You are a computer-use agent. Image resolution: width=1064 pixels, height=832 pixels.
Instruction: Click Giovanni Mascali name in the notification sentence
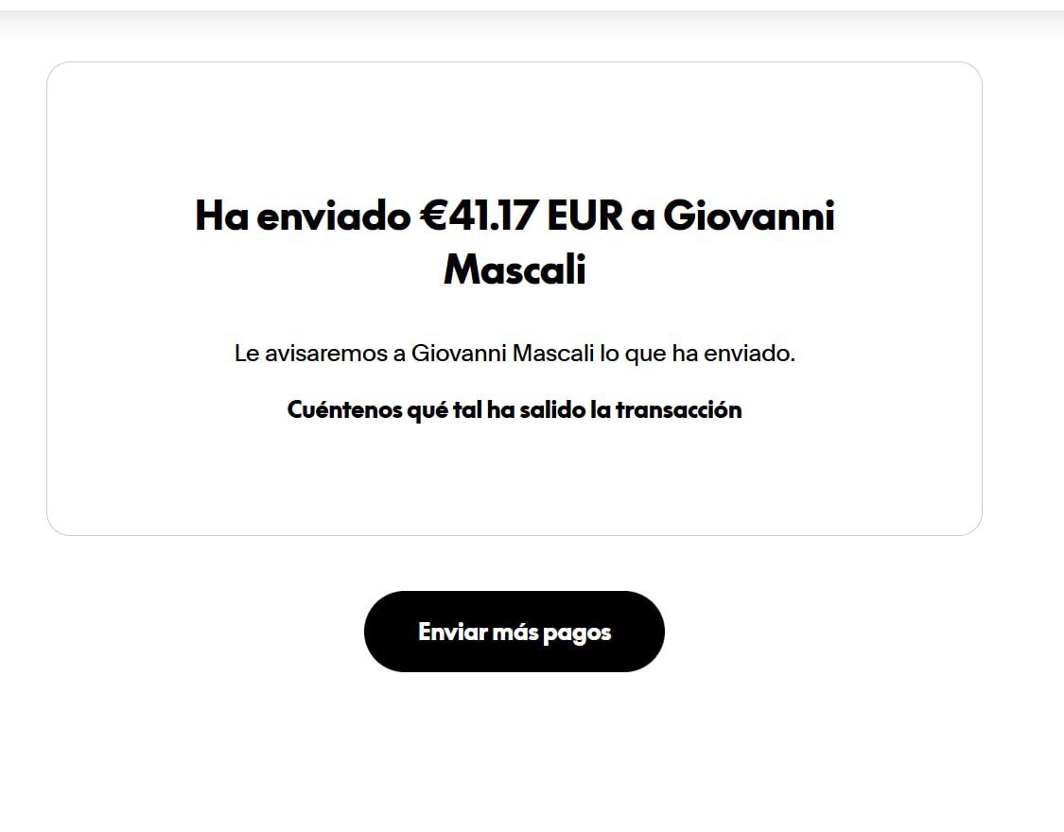(x=502, y=354)
